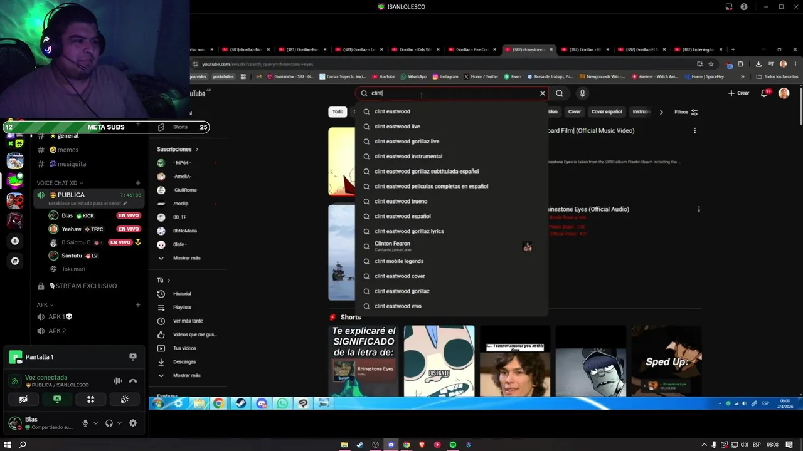Pick suggestion "clint eastwood live"
Viewport: 803px width, 451px height.
(452, 127)
